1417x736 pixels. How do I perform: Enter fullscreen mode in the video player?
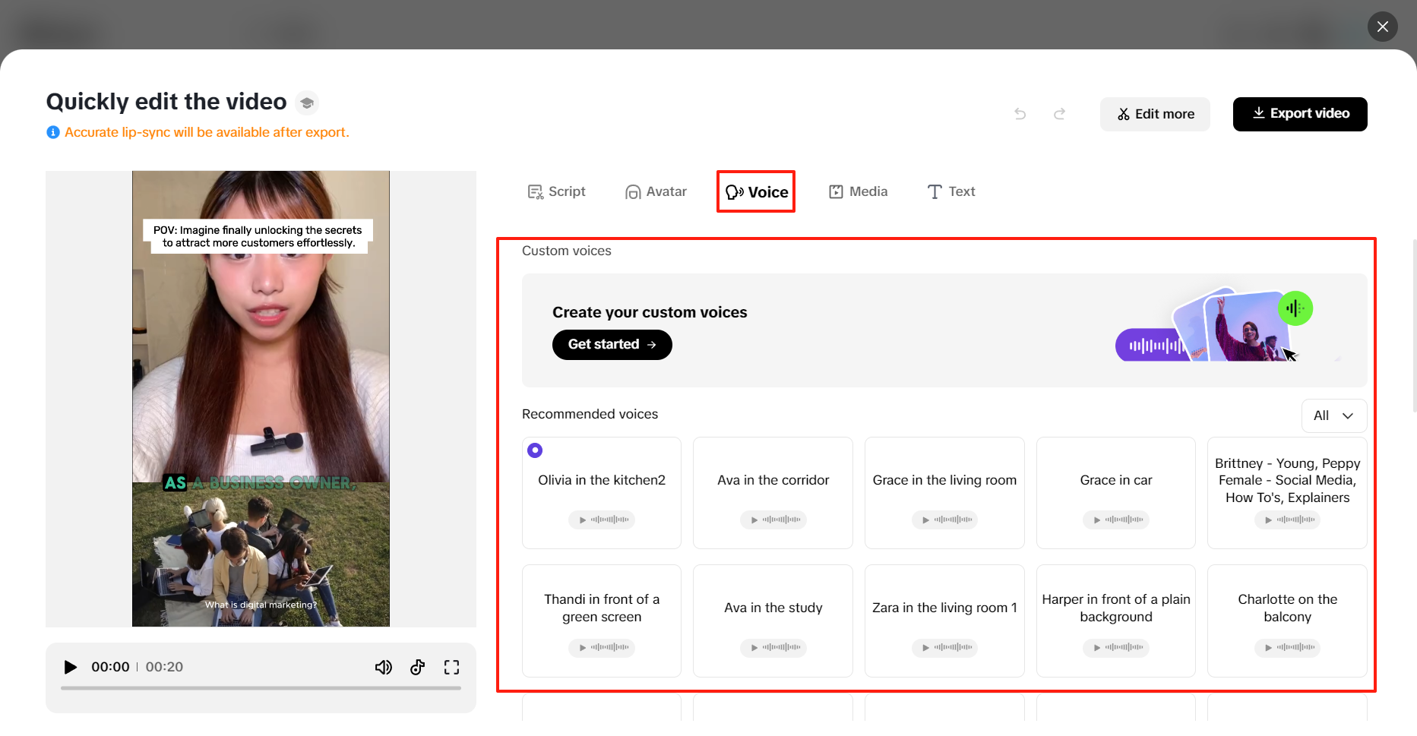[x=451, y=667]
